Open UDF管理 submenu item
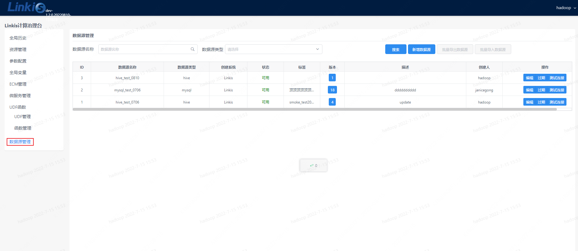 point(22,117)
